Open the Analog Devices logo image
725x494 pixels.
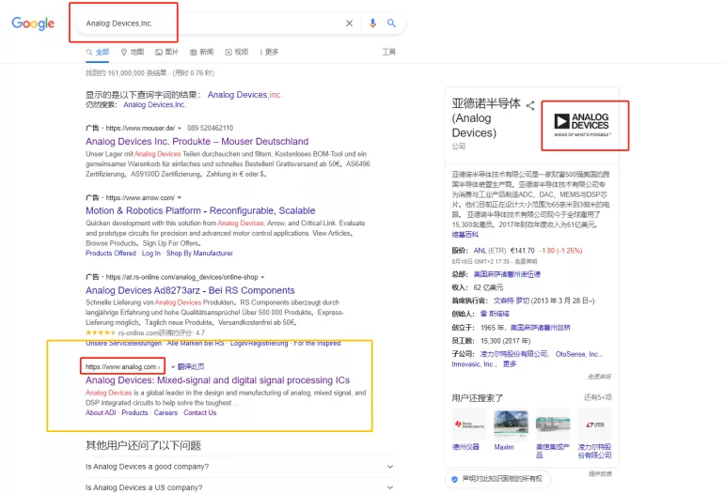coord(583,125)
